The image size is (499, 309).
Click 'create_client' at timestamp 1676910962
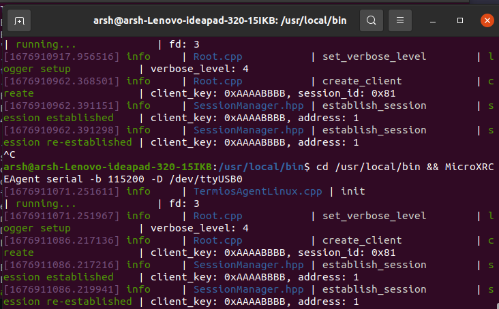[x=362, y=81]
